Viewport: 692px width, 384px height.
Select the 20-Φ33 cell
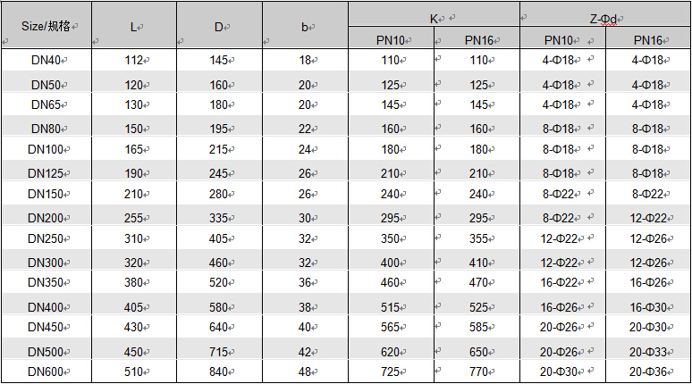coord(648,350)
